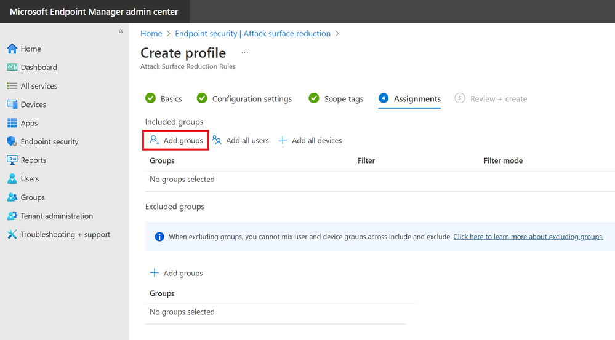The width and height of the screenshot is (615, 340).
Task: Click the Devices monitor icon
Action: click(x=12, y=104)
